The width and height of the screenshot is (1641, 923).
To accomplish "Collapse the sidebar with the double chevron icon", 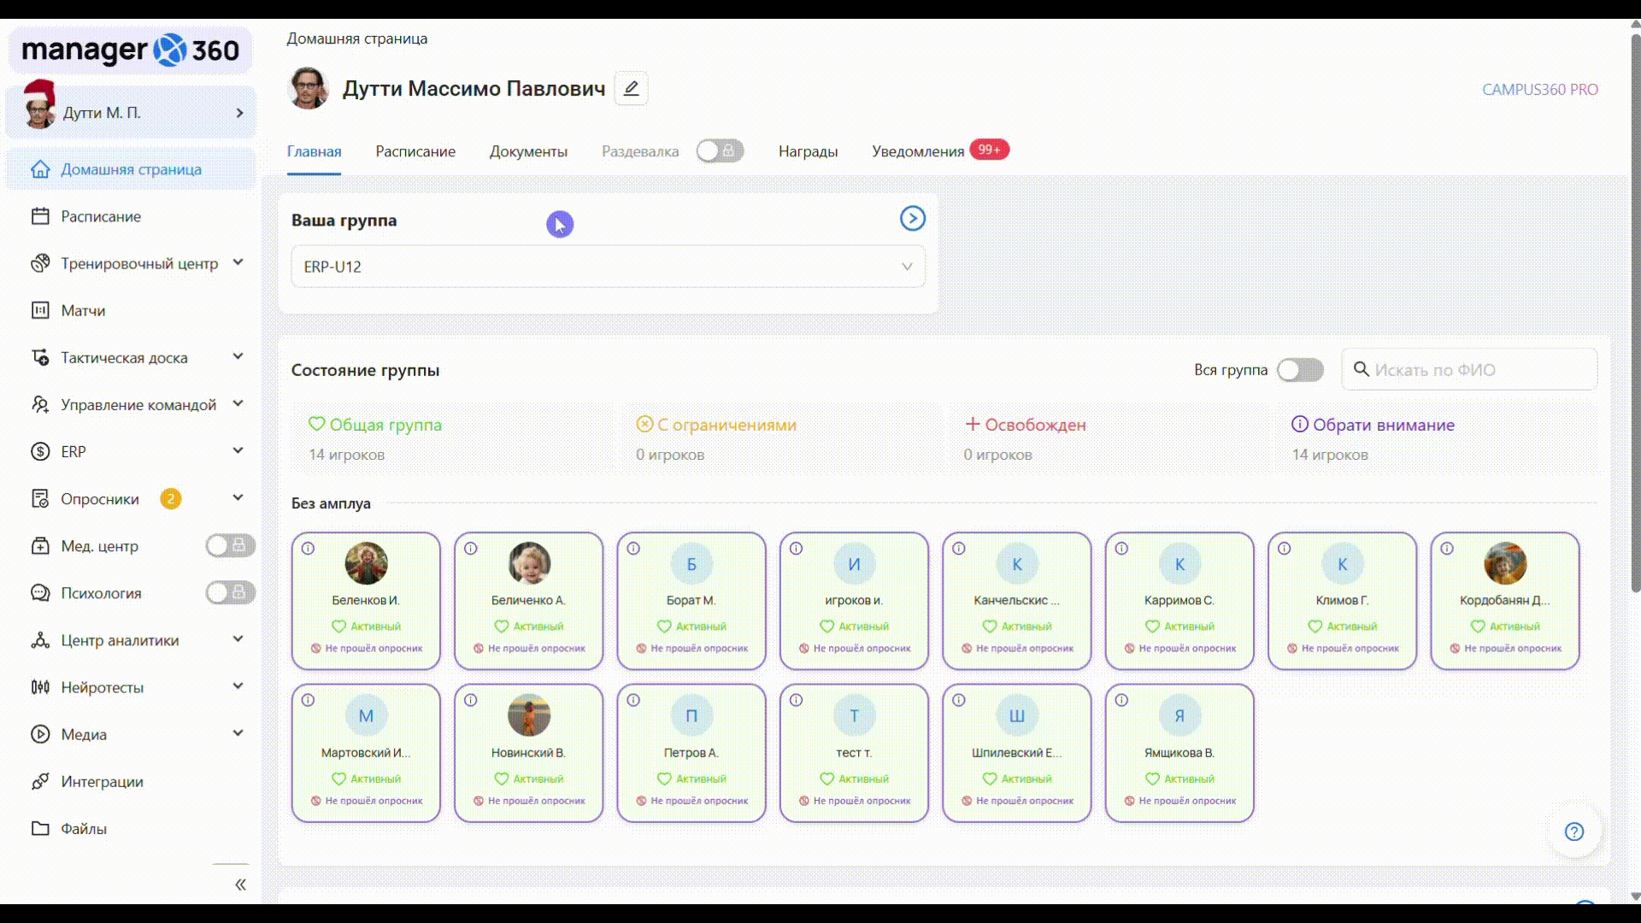I will [x=240, y=885].
